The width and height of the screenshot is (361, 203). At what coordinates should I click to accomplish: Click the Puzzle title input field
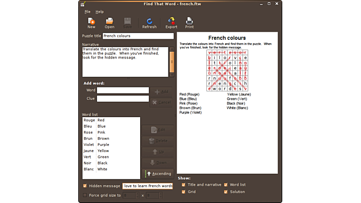138,36
